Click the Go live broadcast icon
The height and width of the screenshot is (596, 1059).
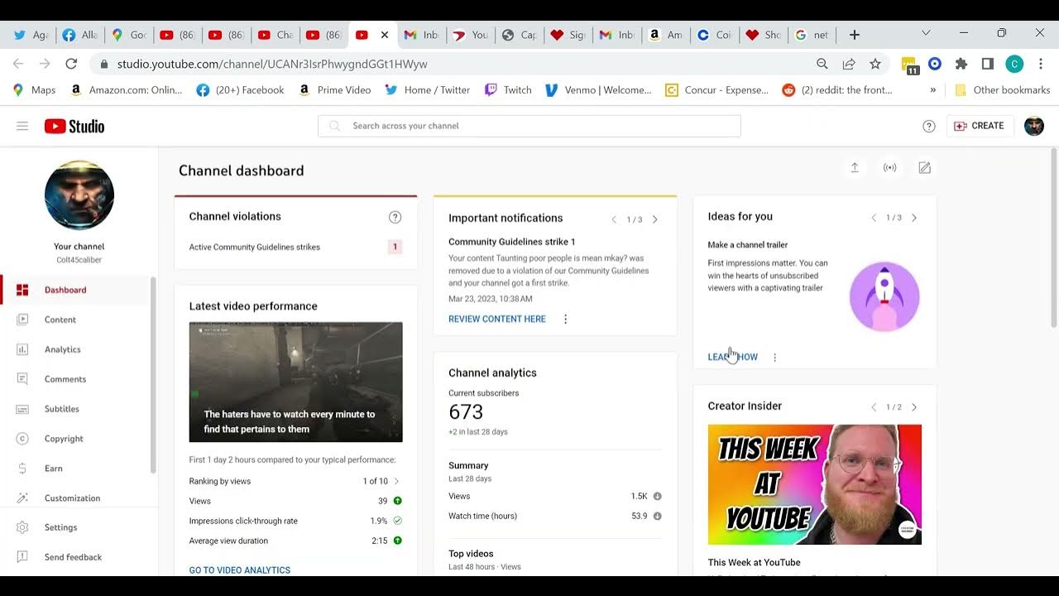click(x=890, y=168)
